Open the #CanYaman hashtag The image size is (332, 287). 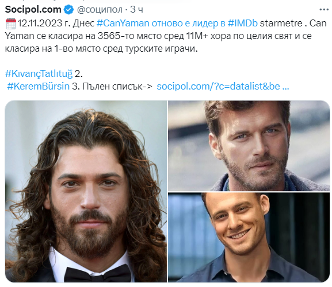[123, 23]
